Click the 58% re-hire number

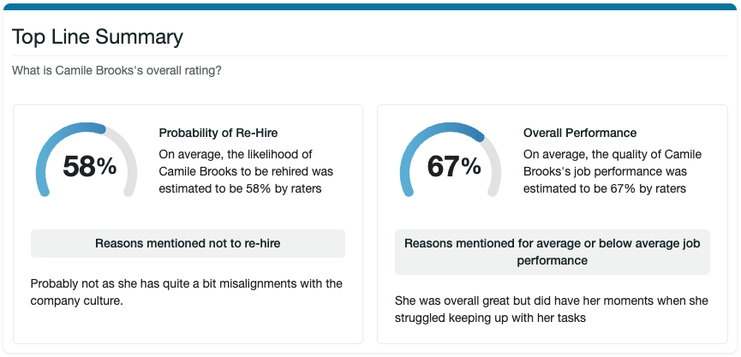89,166
